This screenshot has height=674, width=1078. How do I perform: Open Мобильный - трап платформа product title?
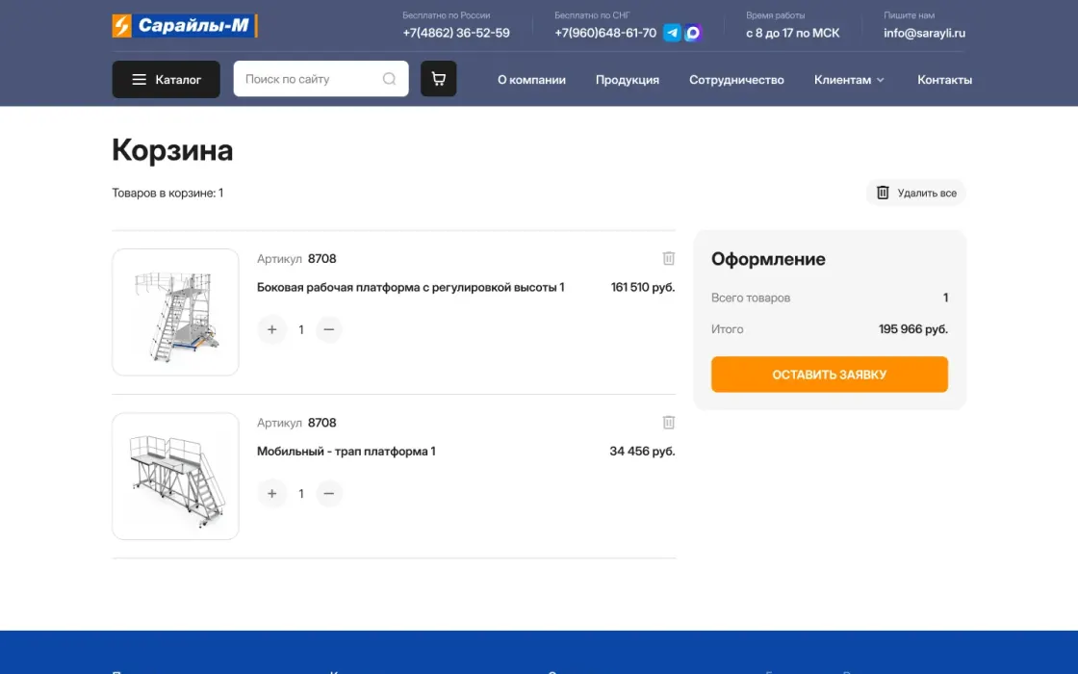(x=346, y=452)
